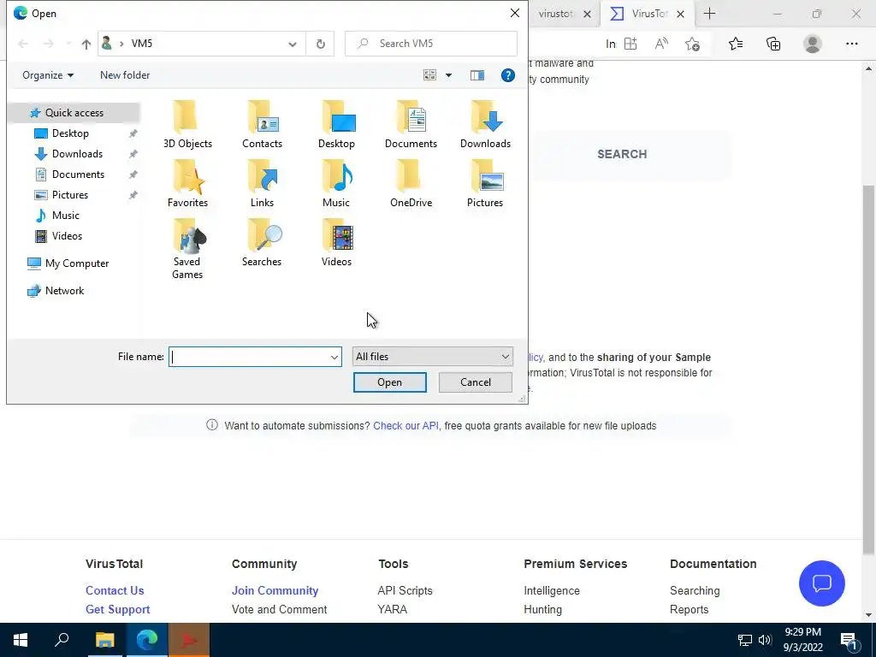Change the view layout icon
876x657 pixels.
point(429,75)
